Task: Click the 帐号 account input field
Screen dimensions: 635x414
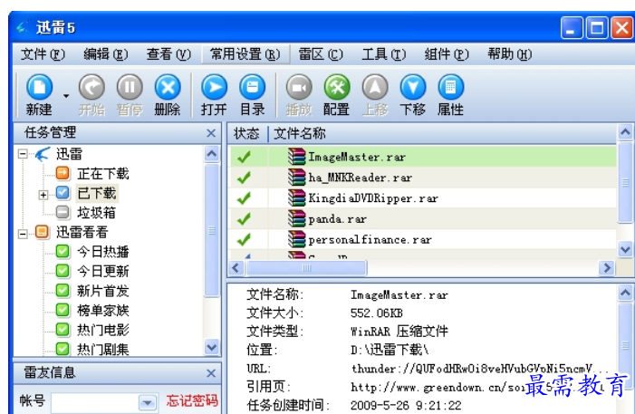Action: coord(95,402)
